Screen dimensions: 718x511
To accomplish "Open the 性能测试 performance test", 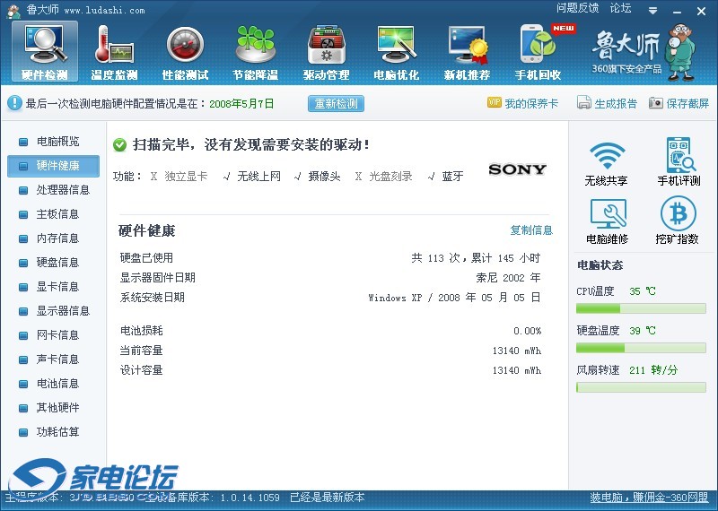I will (x=185, y=52).
